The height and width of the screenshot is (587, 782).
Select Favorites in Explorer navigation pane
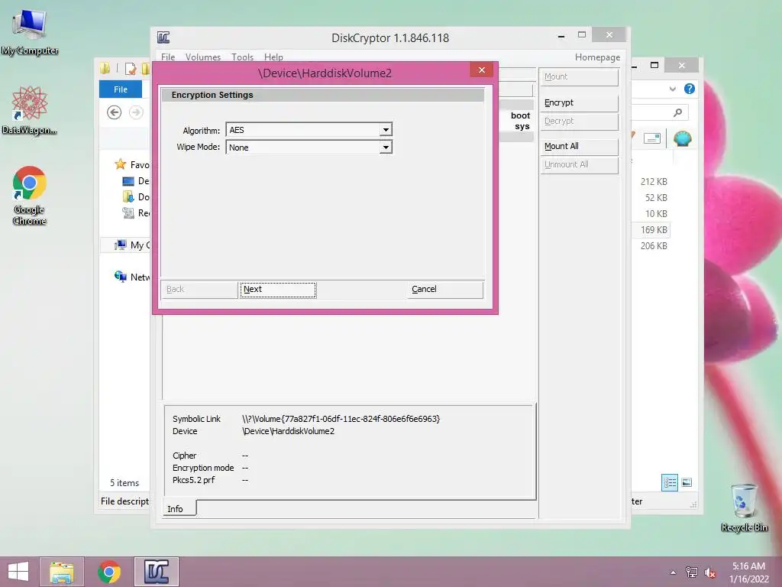131,165
